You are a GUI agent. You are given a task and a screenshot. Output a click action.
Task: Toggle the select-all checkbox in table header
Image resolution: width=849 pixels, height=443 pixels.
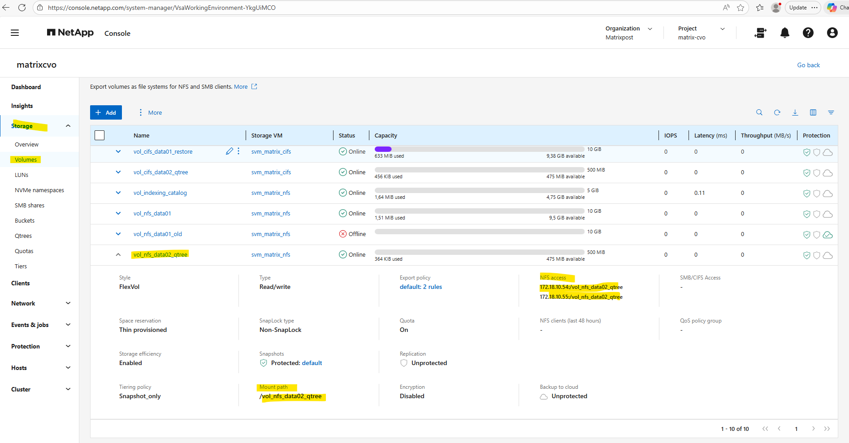tap(100, 135)
